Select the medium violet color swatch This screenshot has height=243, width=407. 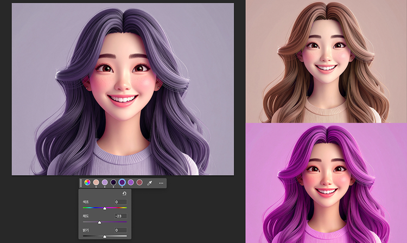[x=131, y=182]
